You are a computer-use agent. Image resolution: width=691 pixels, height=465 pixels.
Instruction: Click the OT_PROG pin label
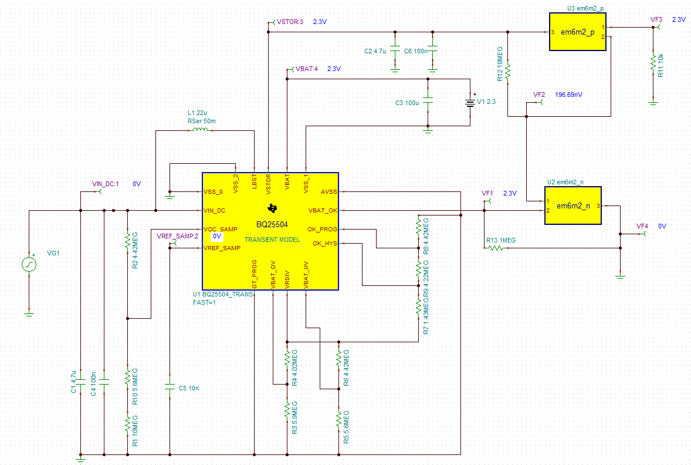(x=254, y=274)
